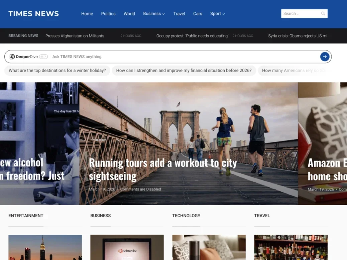Navigate to the Politics section
347x260 pixels.
(x=108, y=14)
